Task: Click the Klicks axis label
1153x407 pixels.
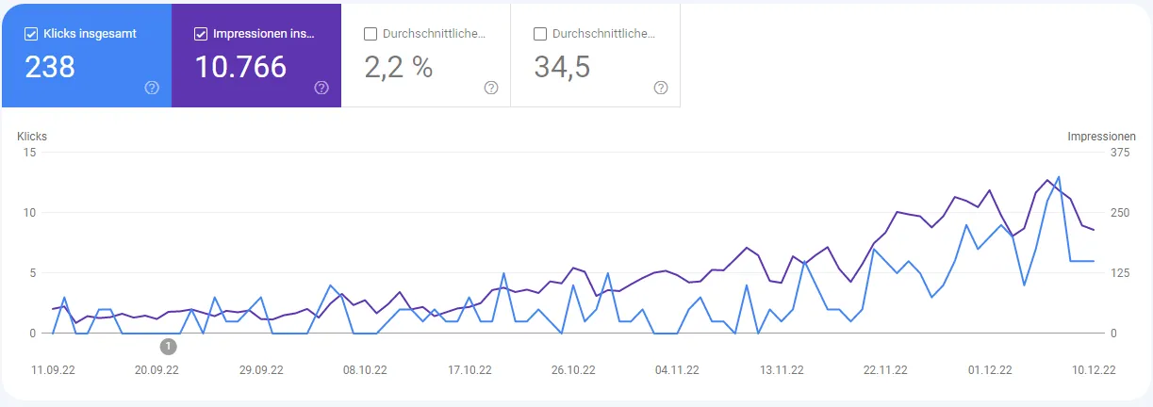Action: coord(32,137)
